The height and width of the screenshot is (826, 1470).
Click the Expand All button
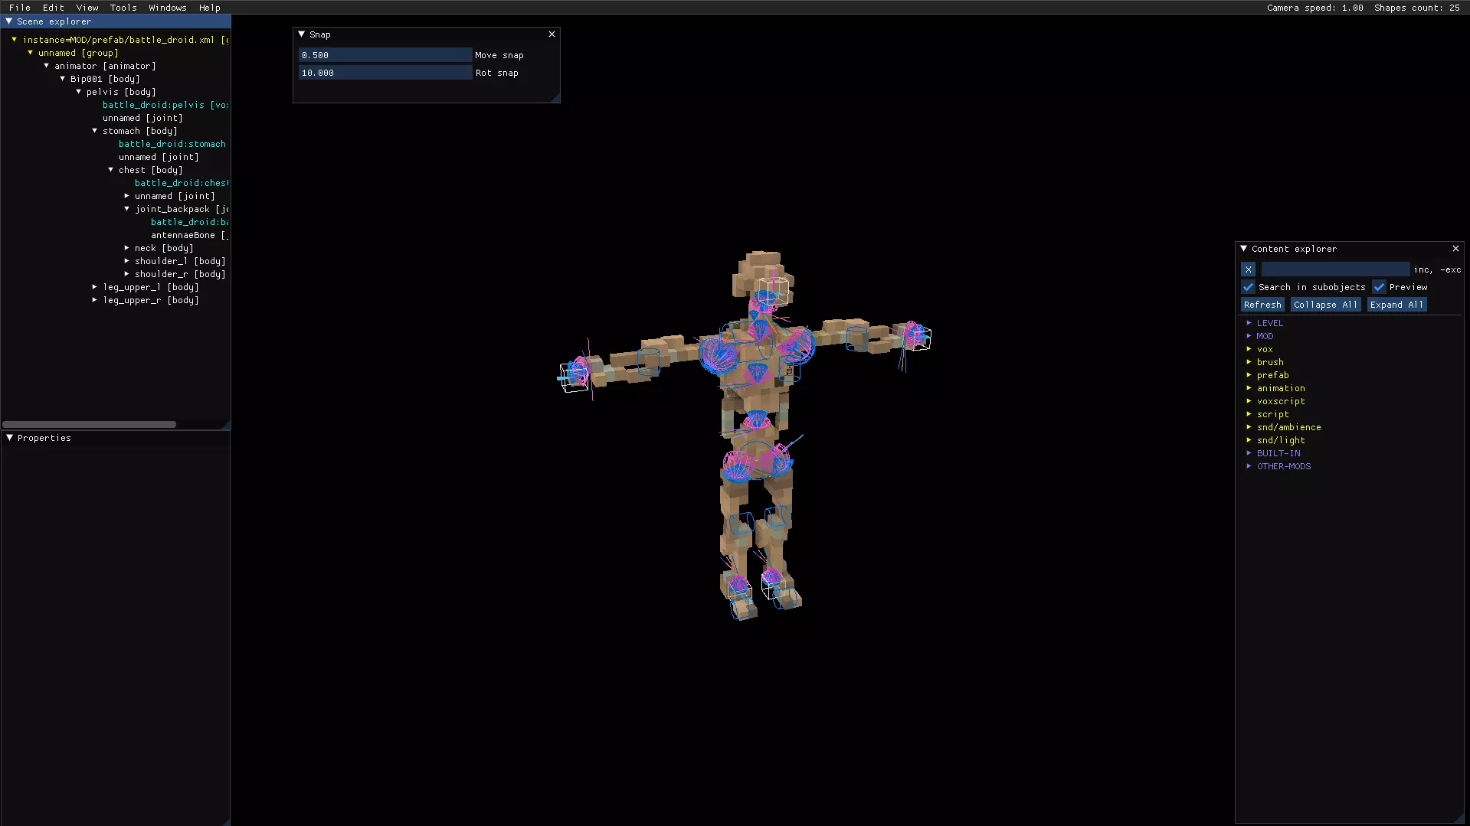click(1396, 305)
